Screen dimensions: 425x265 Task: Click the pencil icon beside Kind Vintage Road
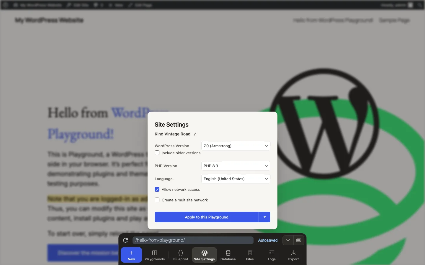pyautogui.click(x=195, y=134)
